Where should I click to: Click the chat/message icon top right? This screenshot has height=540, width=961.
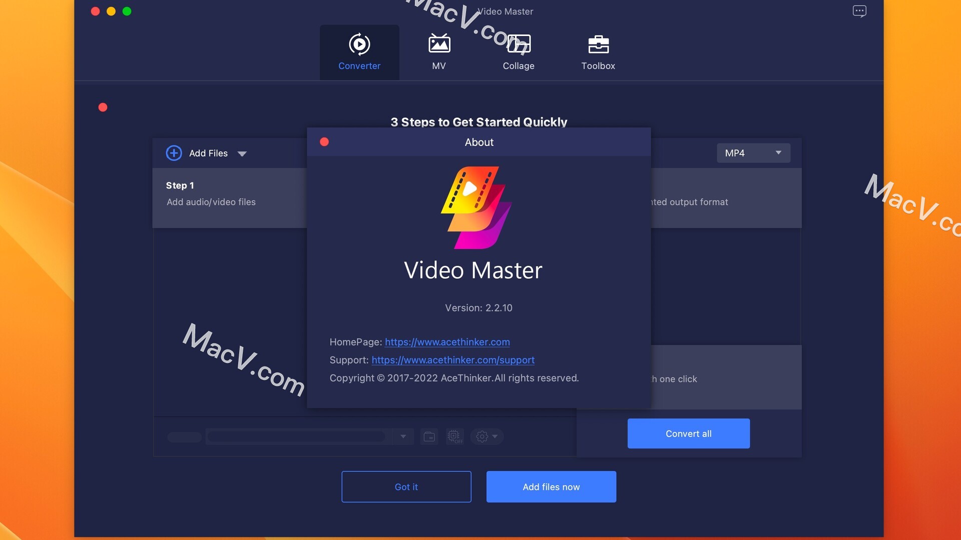click(x=860, y=11)
